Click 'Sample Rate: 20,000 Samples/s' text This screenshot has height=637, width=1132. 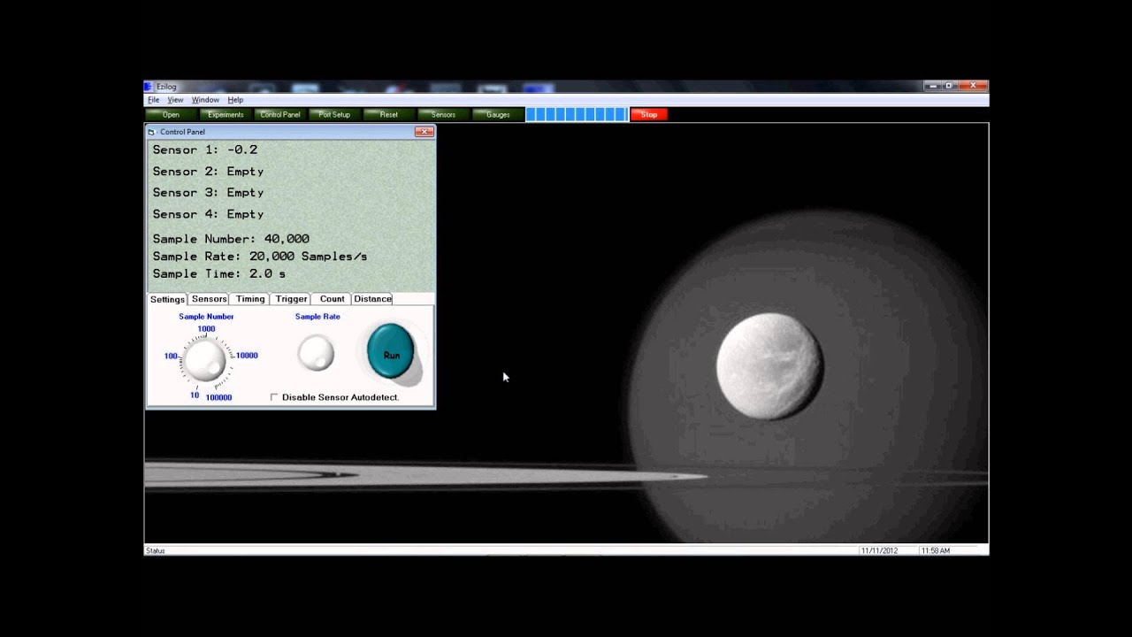pyautogui.click(x=260, y=257)
